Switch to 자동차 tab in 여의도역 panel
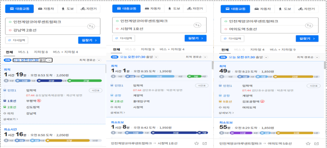 [x=263, y=9]
